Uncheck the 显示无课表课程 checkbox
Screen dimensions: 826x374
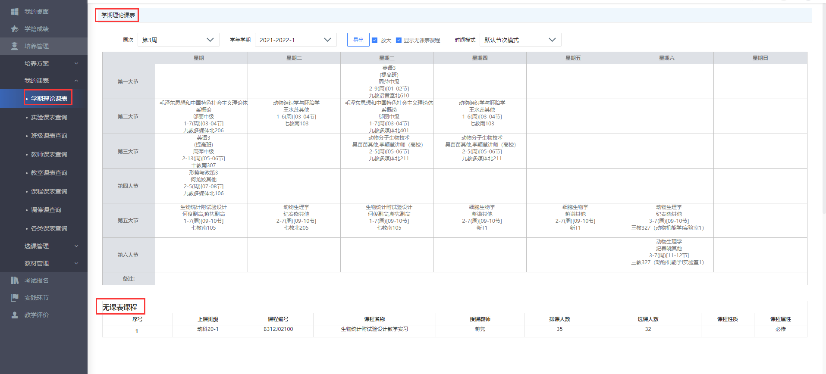click(x=399, y=40)
